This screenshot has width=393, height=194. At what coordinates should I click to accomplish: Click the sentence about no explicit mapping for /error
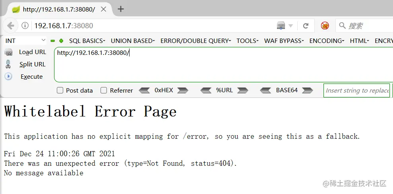point(182,136)
